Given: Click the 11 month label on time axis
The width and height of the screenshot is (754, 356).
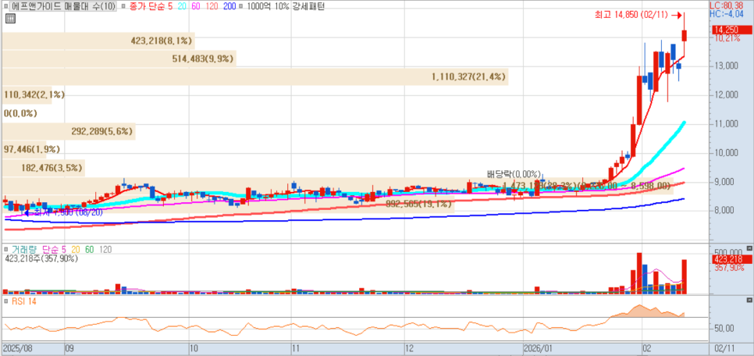Looking at the screenshot, I should [x=297, y=348].
